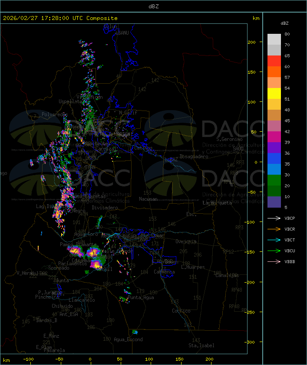The width and height of the screenshot is (307, 365).
Task: Click the Carmensa map label
Action: 164,272
